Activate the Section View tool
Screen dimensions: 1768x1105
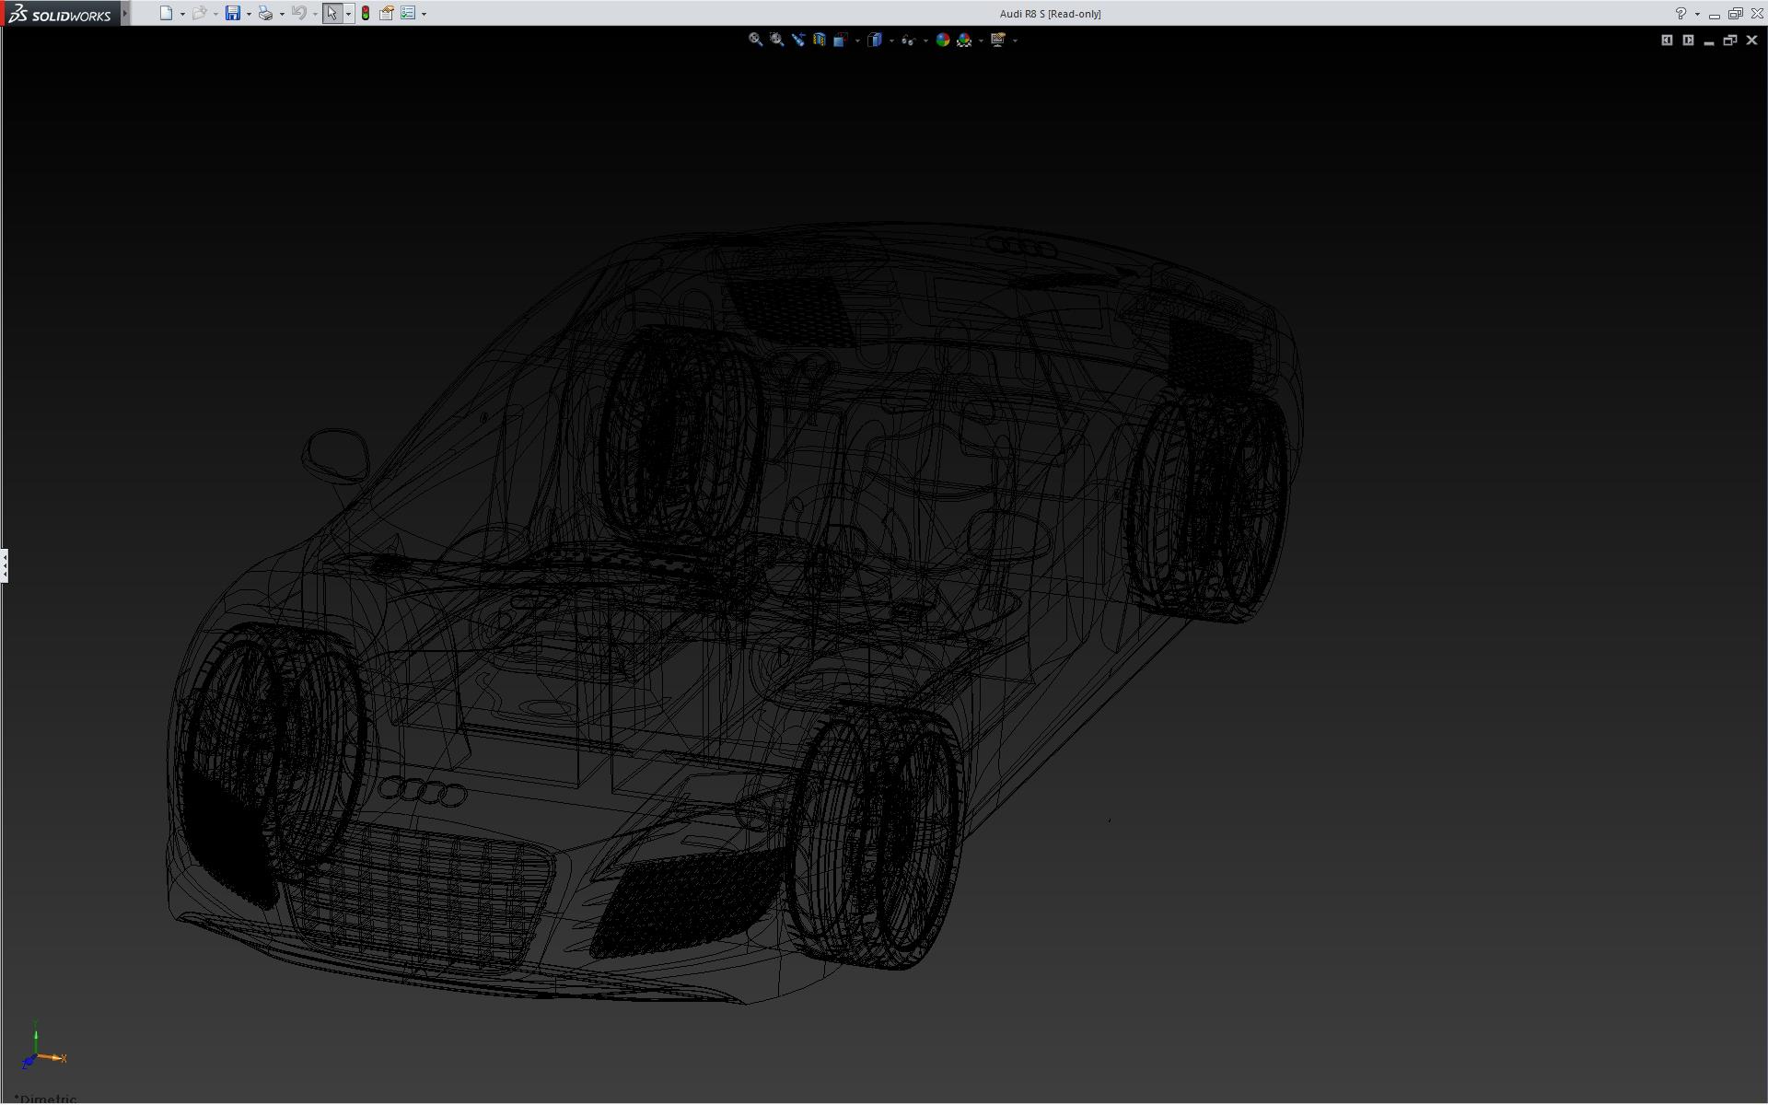click(819, 40)
